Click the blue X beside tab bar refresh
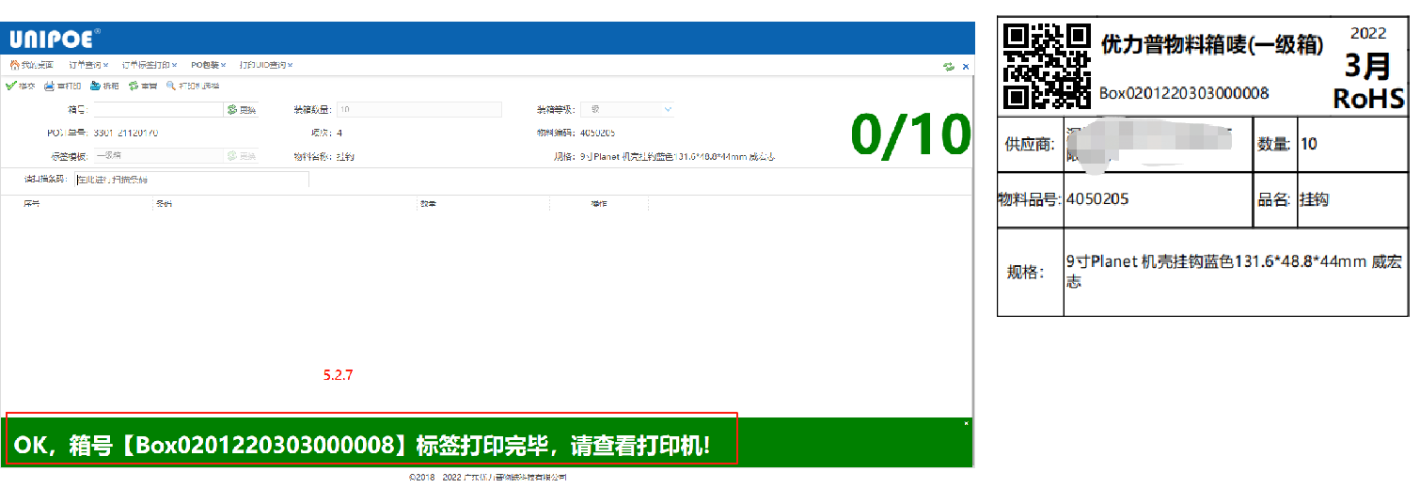The height and width of the screenshot is (488, 1420). (965, 67)
